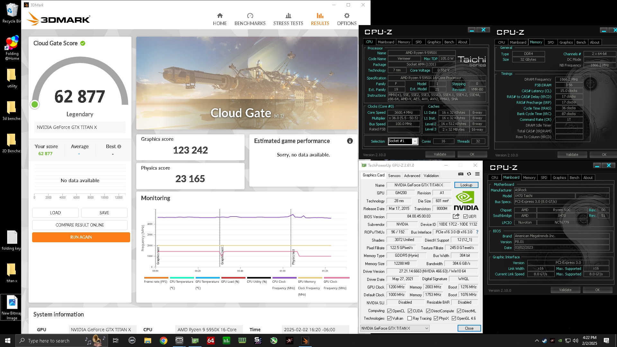
Task: Toggle the OpenCL checkbox in GPU-Z
Action: click(389, 311)
